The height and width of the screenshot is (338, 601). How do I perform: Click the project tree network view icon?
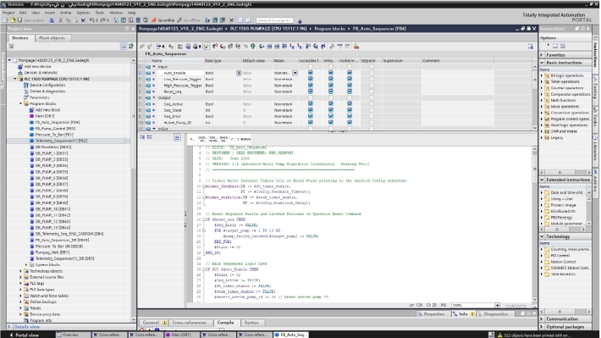coord(124,46)
